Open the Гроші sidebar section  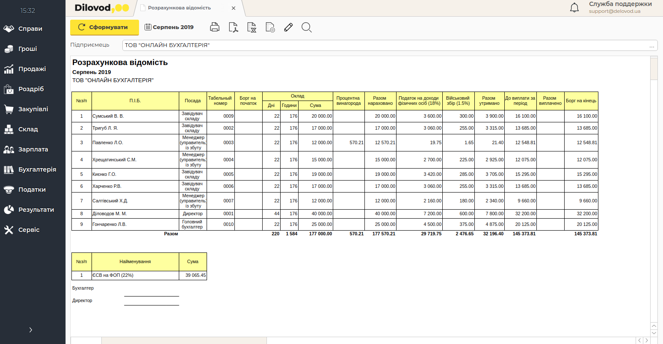(x=27, y=49)
